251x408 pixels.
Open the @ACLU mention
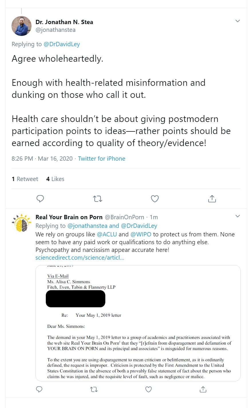click(x=107, y=234)
